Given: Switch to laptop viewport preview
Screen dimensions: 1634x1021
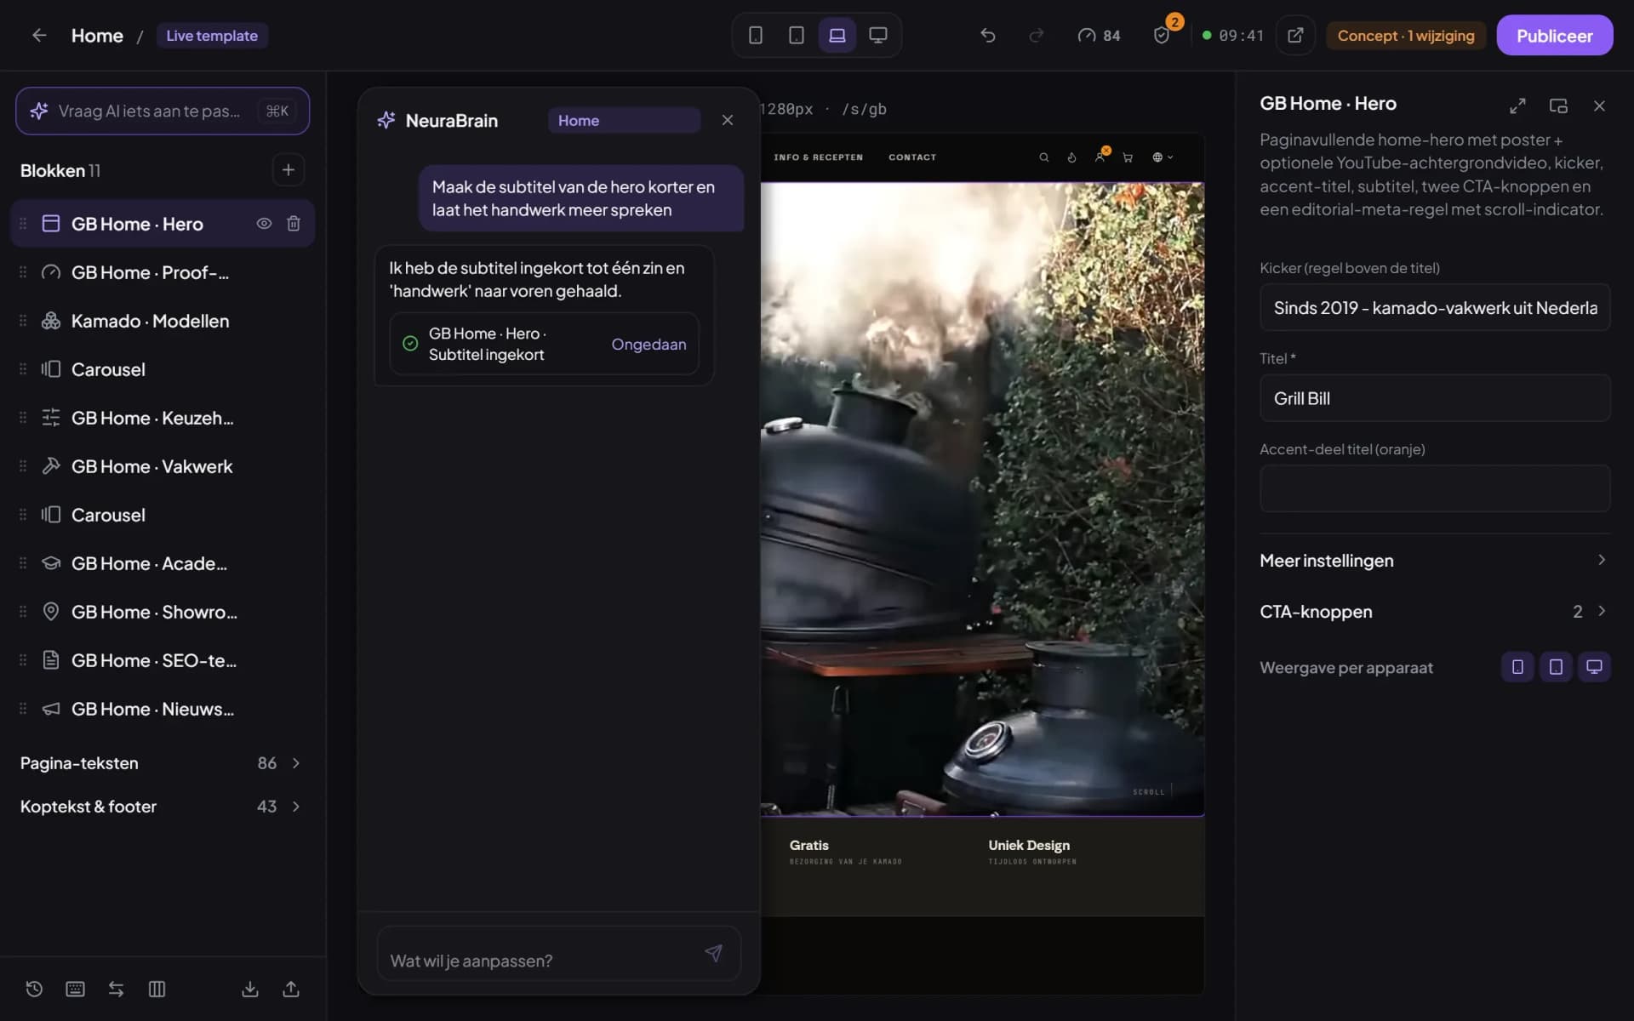Looking at the screenshot, I should click(837, 35).
